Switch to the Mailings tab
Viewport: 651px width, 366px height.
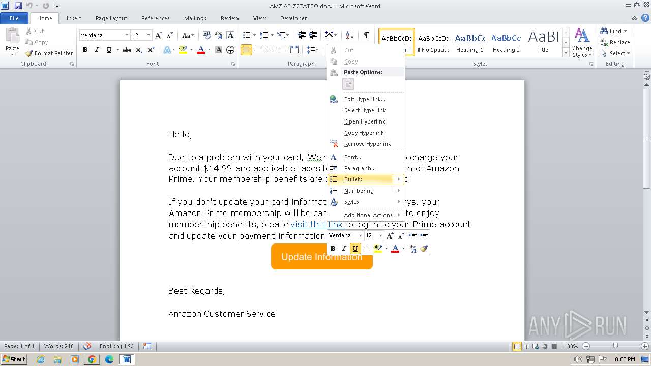(195, 18)
